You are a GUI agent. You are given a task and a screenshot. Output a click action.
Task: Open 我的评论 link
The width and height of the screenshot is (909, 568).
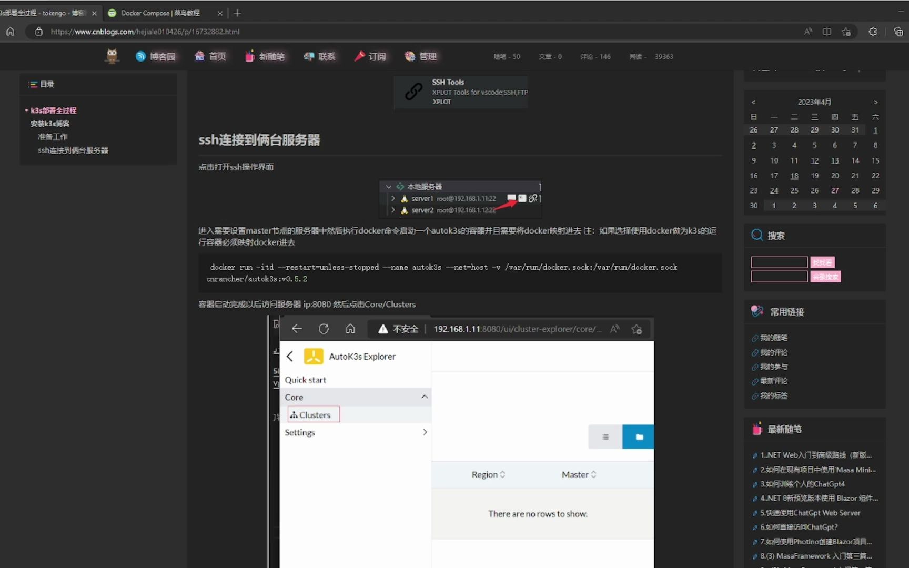[x=773, y=352]
